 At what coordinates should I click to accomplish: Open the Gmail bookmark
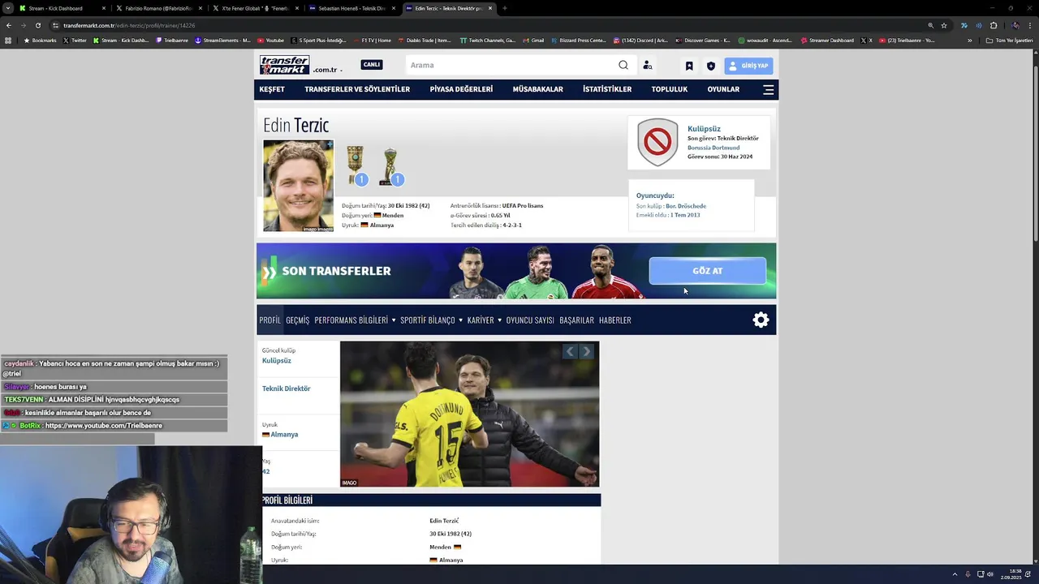point(533,40)
